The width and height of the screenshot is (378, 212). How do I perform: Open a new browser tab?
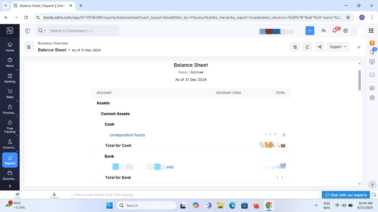tap(81, 6)
